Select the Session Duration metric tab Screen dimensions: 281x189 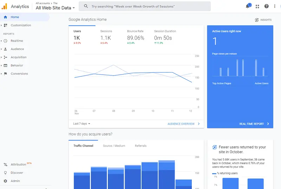pyautogui.click(x=165, y=37)
